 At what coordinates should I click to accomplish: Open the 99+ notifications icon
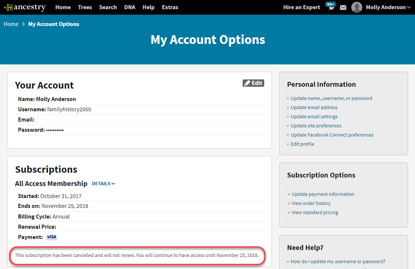330,6
